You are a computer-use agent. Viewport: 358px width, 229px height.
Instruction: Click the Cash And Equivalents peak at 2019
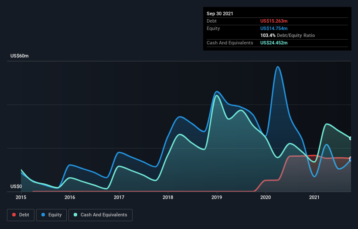pos(217,95)
